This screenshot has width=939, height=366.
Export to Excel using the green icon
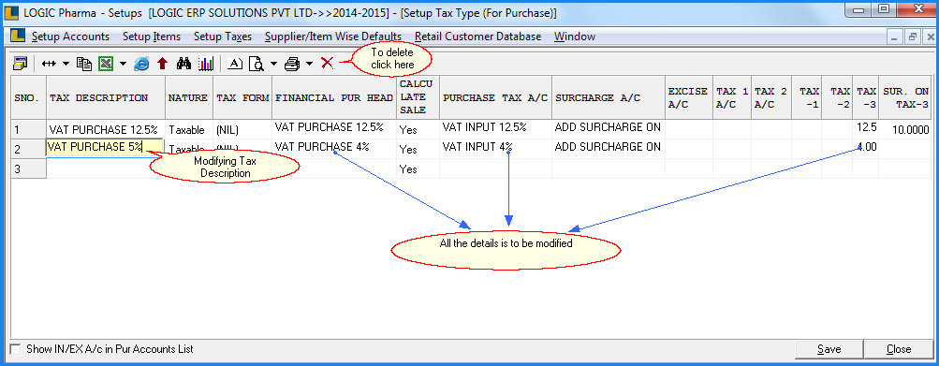[x=106, y=63]
